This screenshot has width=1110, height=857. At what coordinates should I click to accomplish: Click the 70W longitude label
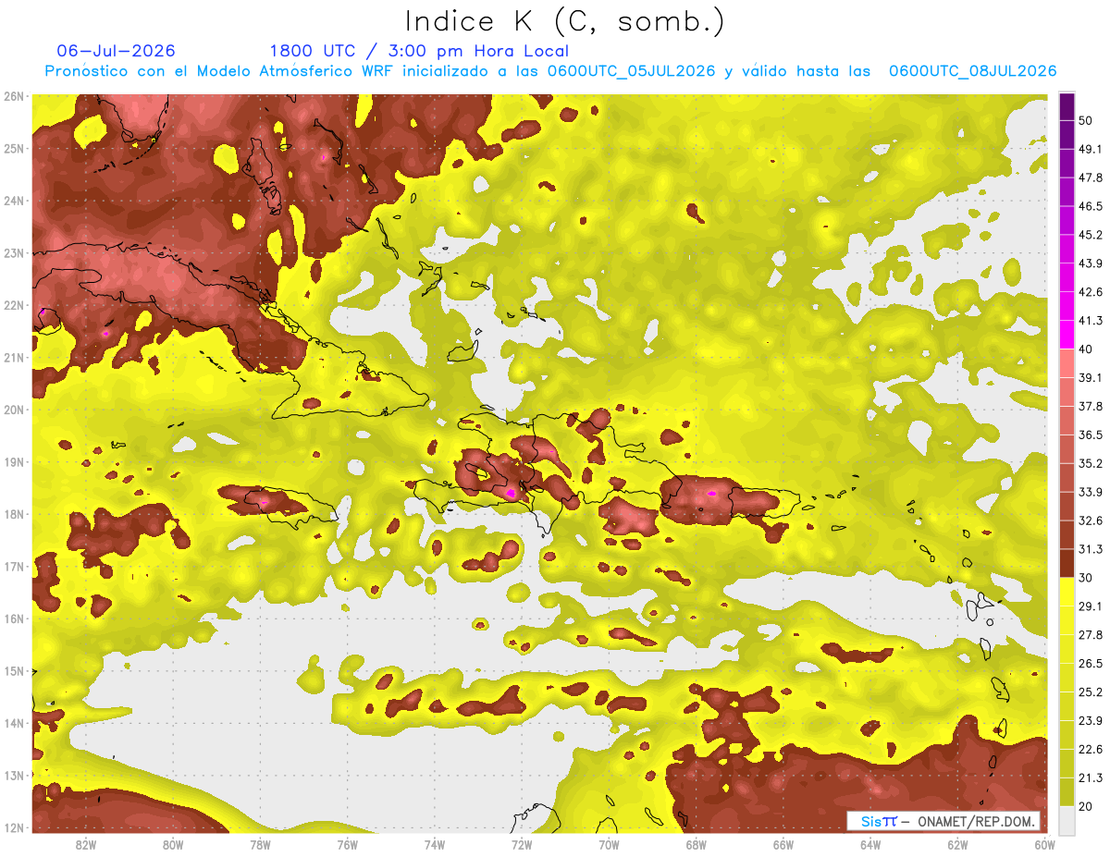click(x=609, y=845)
